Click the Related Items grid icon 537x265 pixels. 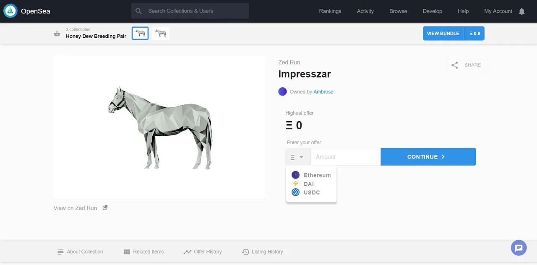pos(127,252)
